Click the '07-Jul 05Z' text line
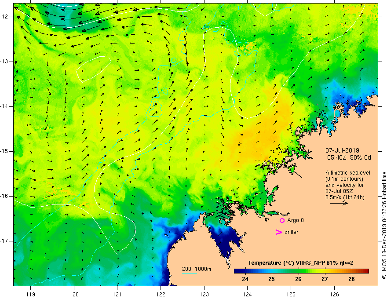This screenshot has width=387, height=299. (339, 191)
